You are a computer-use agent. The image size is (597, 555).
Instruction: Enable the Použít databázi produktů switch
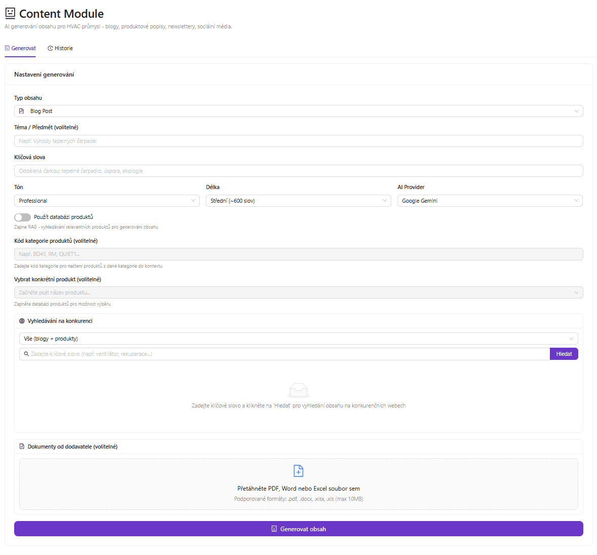click(22, 217)
